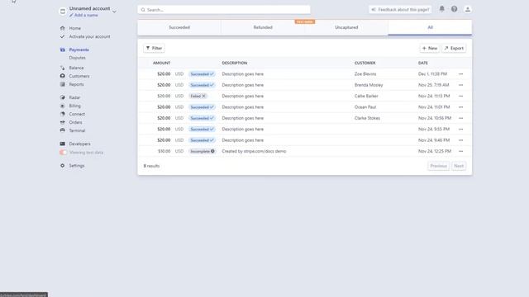The width and height of the screenshot is (529, 297).
Task: Open more options for Callie Barker payment
Action: click(461, 96)
